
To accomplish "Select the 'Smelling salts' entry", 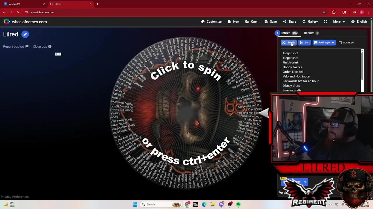I will click(x=292, y=90).
